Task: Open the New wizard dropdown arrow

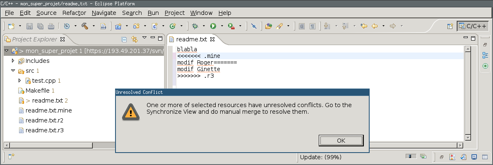Action: 20,26
